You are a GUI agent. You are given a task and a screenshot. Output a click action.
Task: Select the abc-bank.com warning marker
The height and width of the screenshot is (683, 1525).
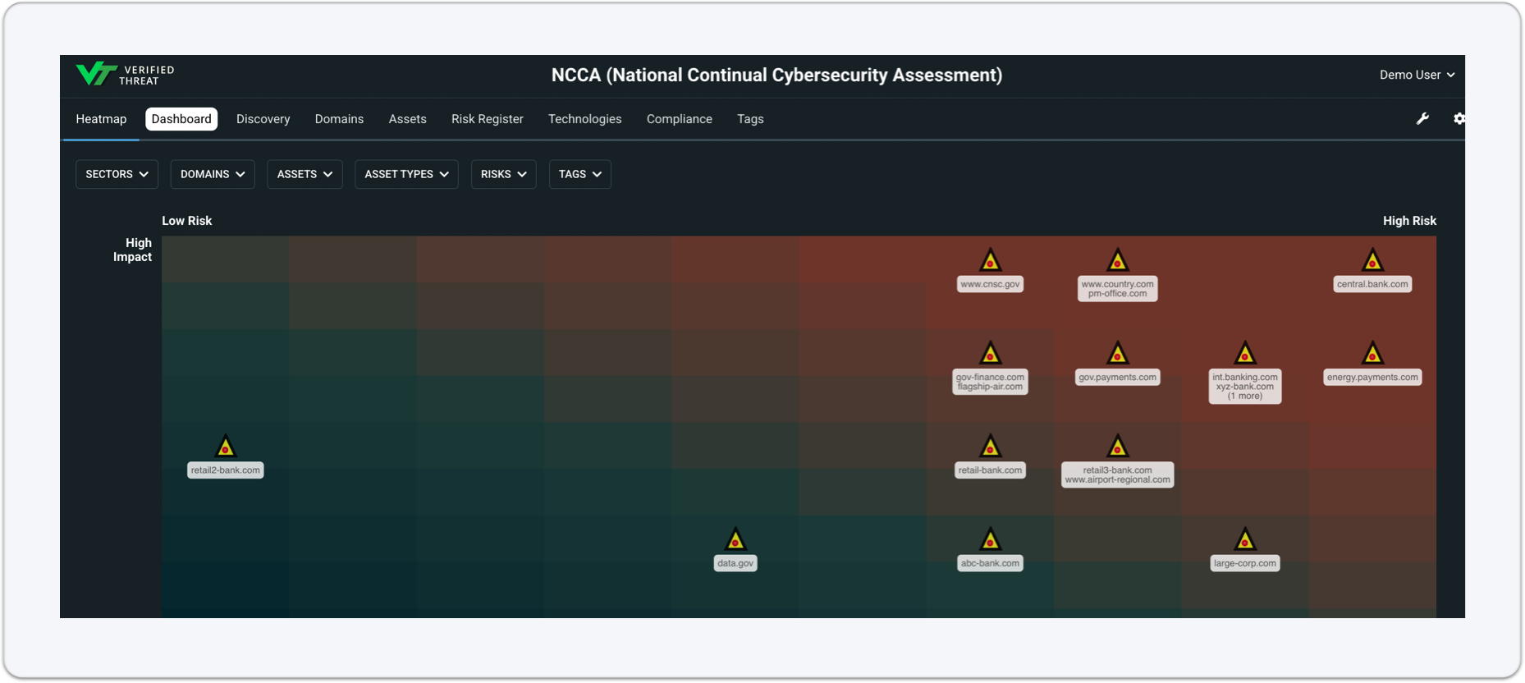(990, 539)
